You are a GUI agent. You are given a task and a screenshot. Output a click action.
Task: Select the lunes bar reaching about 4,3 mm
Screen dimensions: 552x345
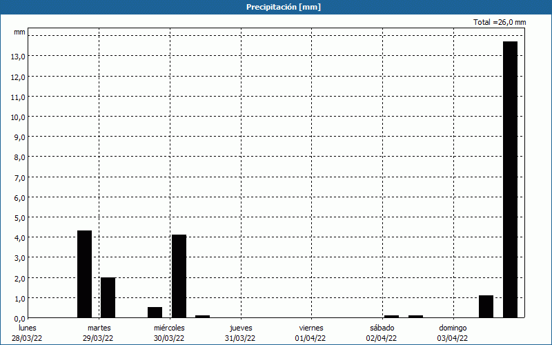coord(84,274)
